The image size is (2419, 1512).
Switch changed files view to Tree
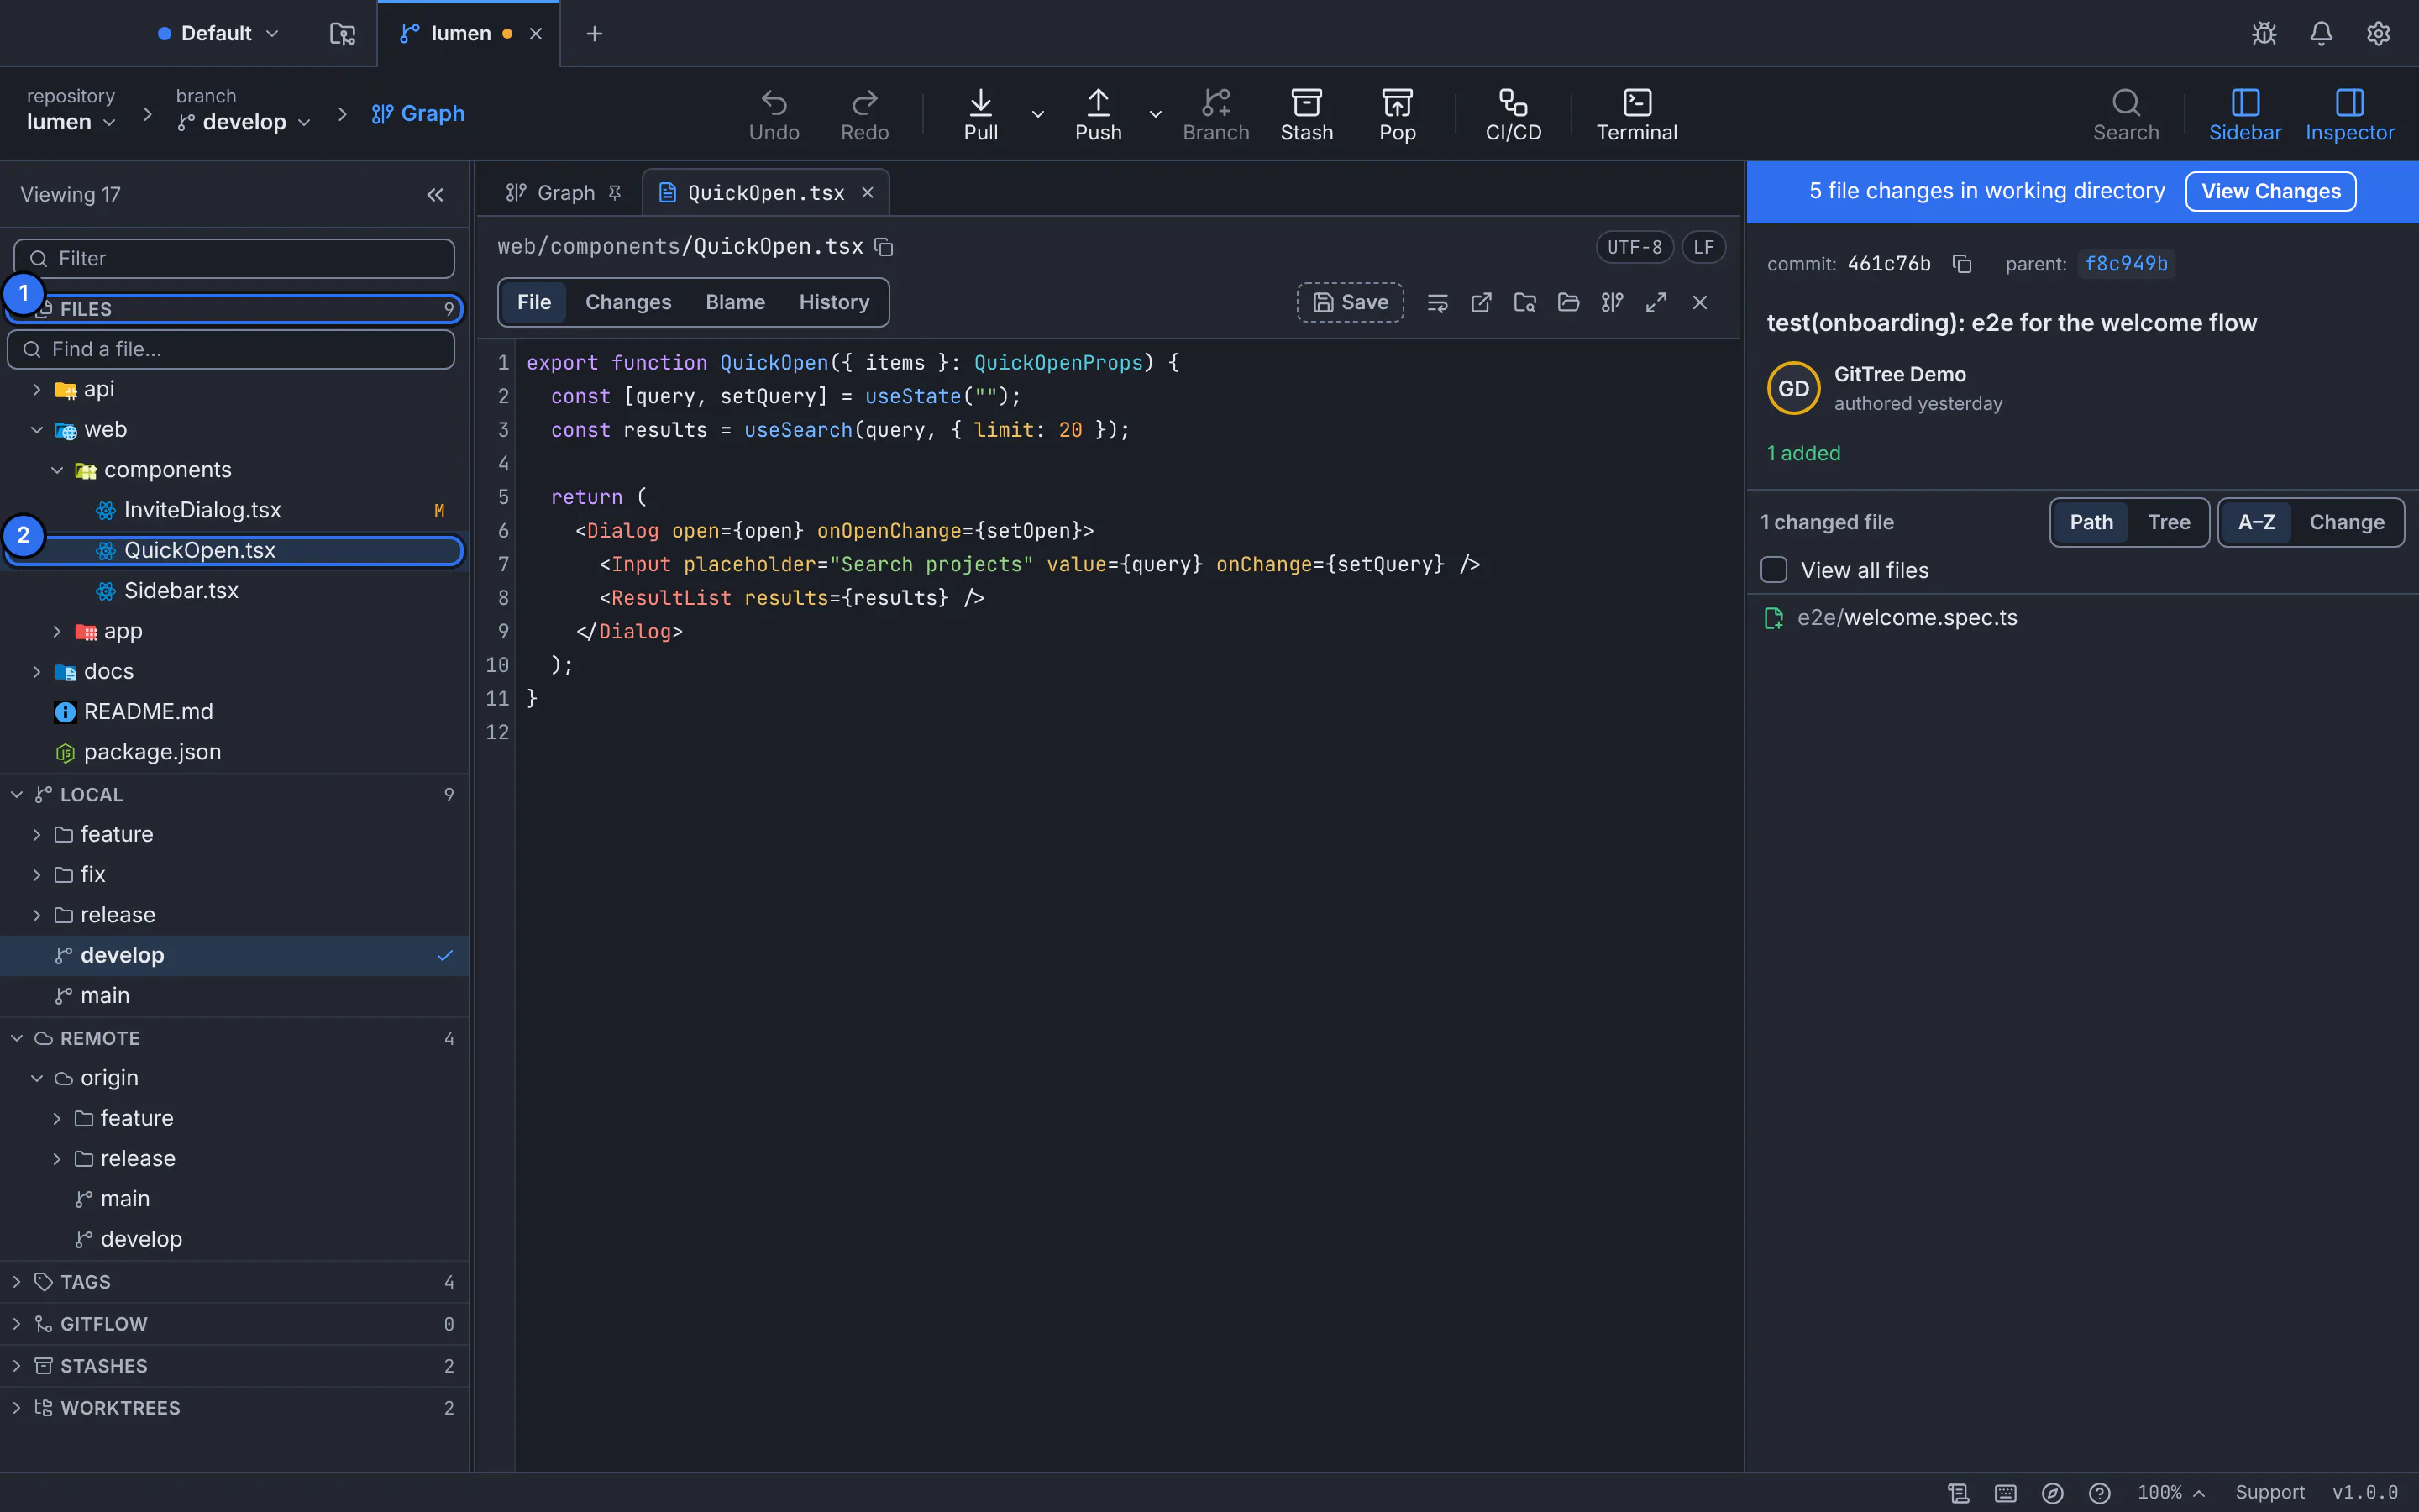[x=2168, y=522]
